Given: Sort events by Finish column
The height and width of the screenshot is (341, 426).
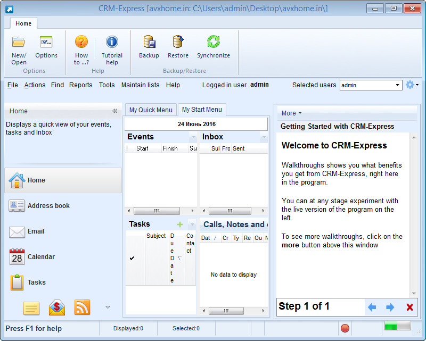Looking at the screenshot, I should 175,148.
